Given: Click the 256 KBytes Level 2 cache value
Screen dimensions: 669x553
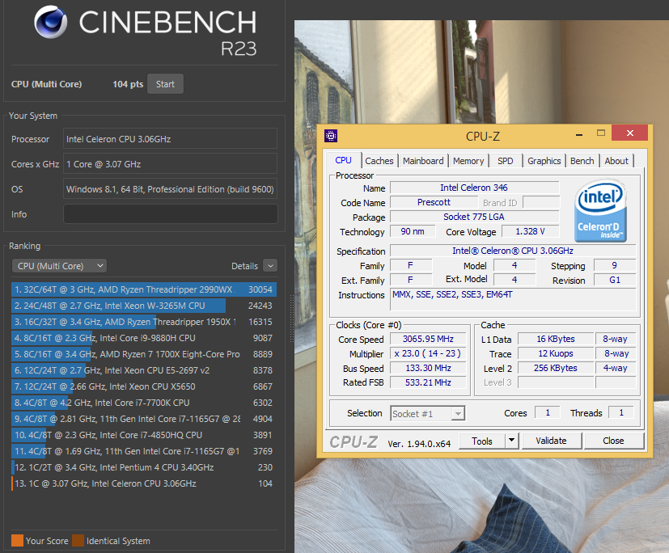Looking at the screenshot, I should click(x=556, y=368).
